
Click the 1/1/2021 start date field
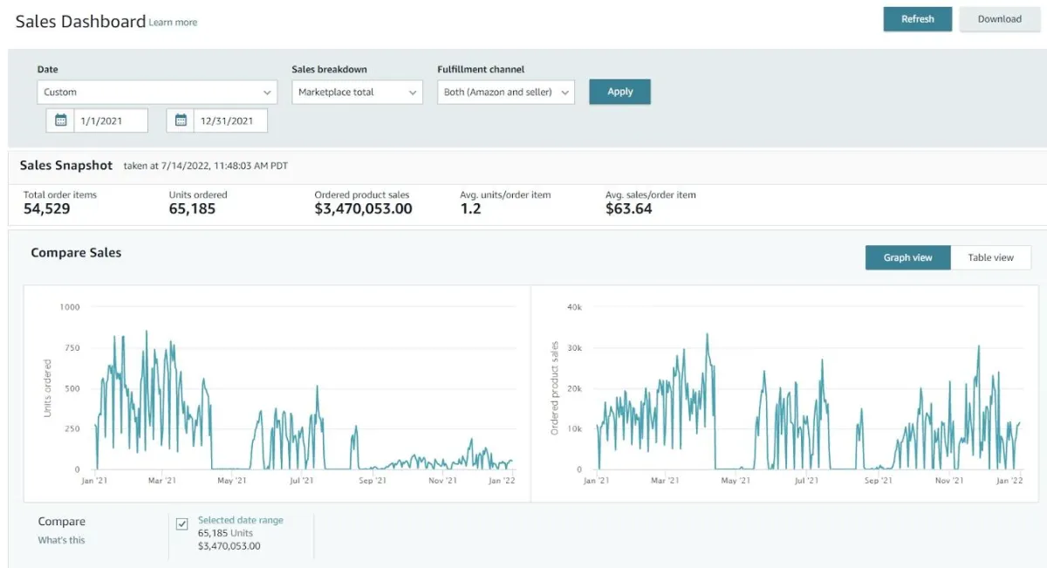point(110,121)
